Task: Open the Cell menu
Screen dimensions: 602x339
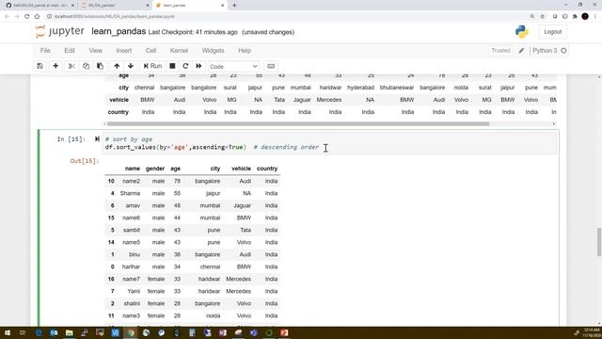Action: pos(150,51)
